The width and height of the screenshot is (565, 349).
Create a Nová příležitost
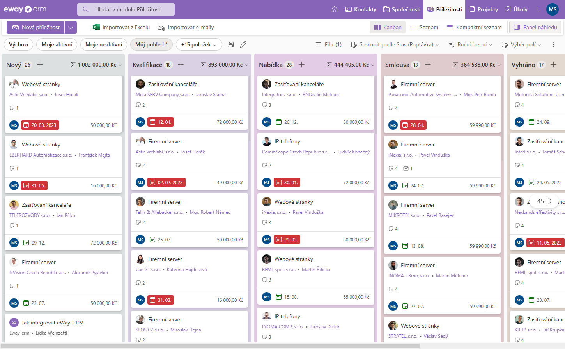click(x=36, y=27)
